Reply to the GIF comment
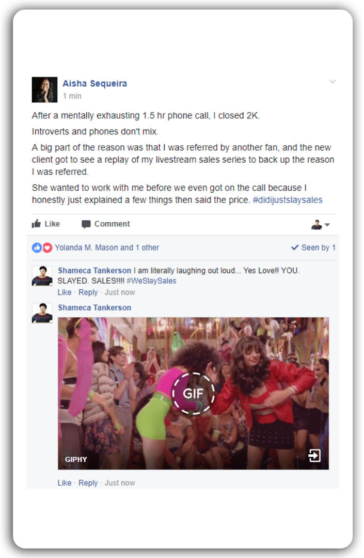The width and height of the screenshot is (364, 558). pos(88,483)
